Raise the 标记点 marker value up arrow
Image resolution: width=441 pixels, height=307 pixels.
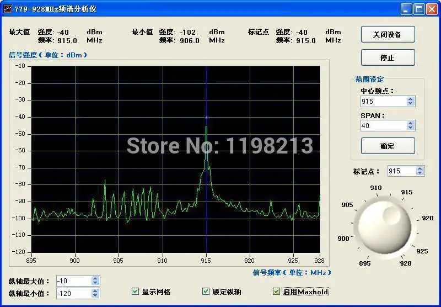(420, 168)
